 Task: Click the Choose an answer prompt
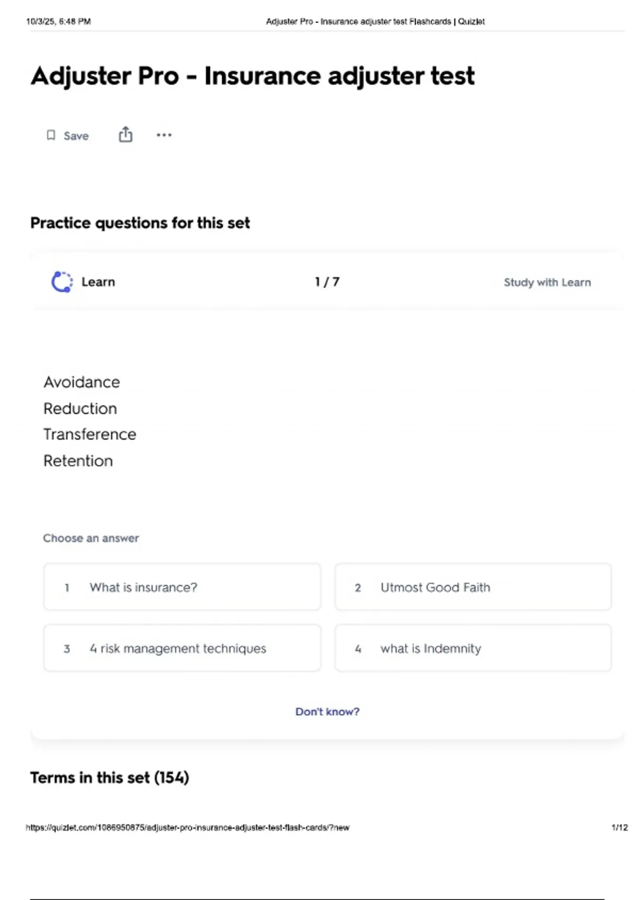click(x=91, y=538)
